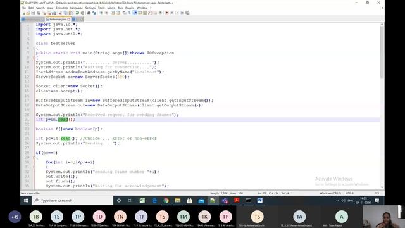Select participant TA avatar
Viewport: 405px width, 228px height.
(x=299, y=217)
